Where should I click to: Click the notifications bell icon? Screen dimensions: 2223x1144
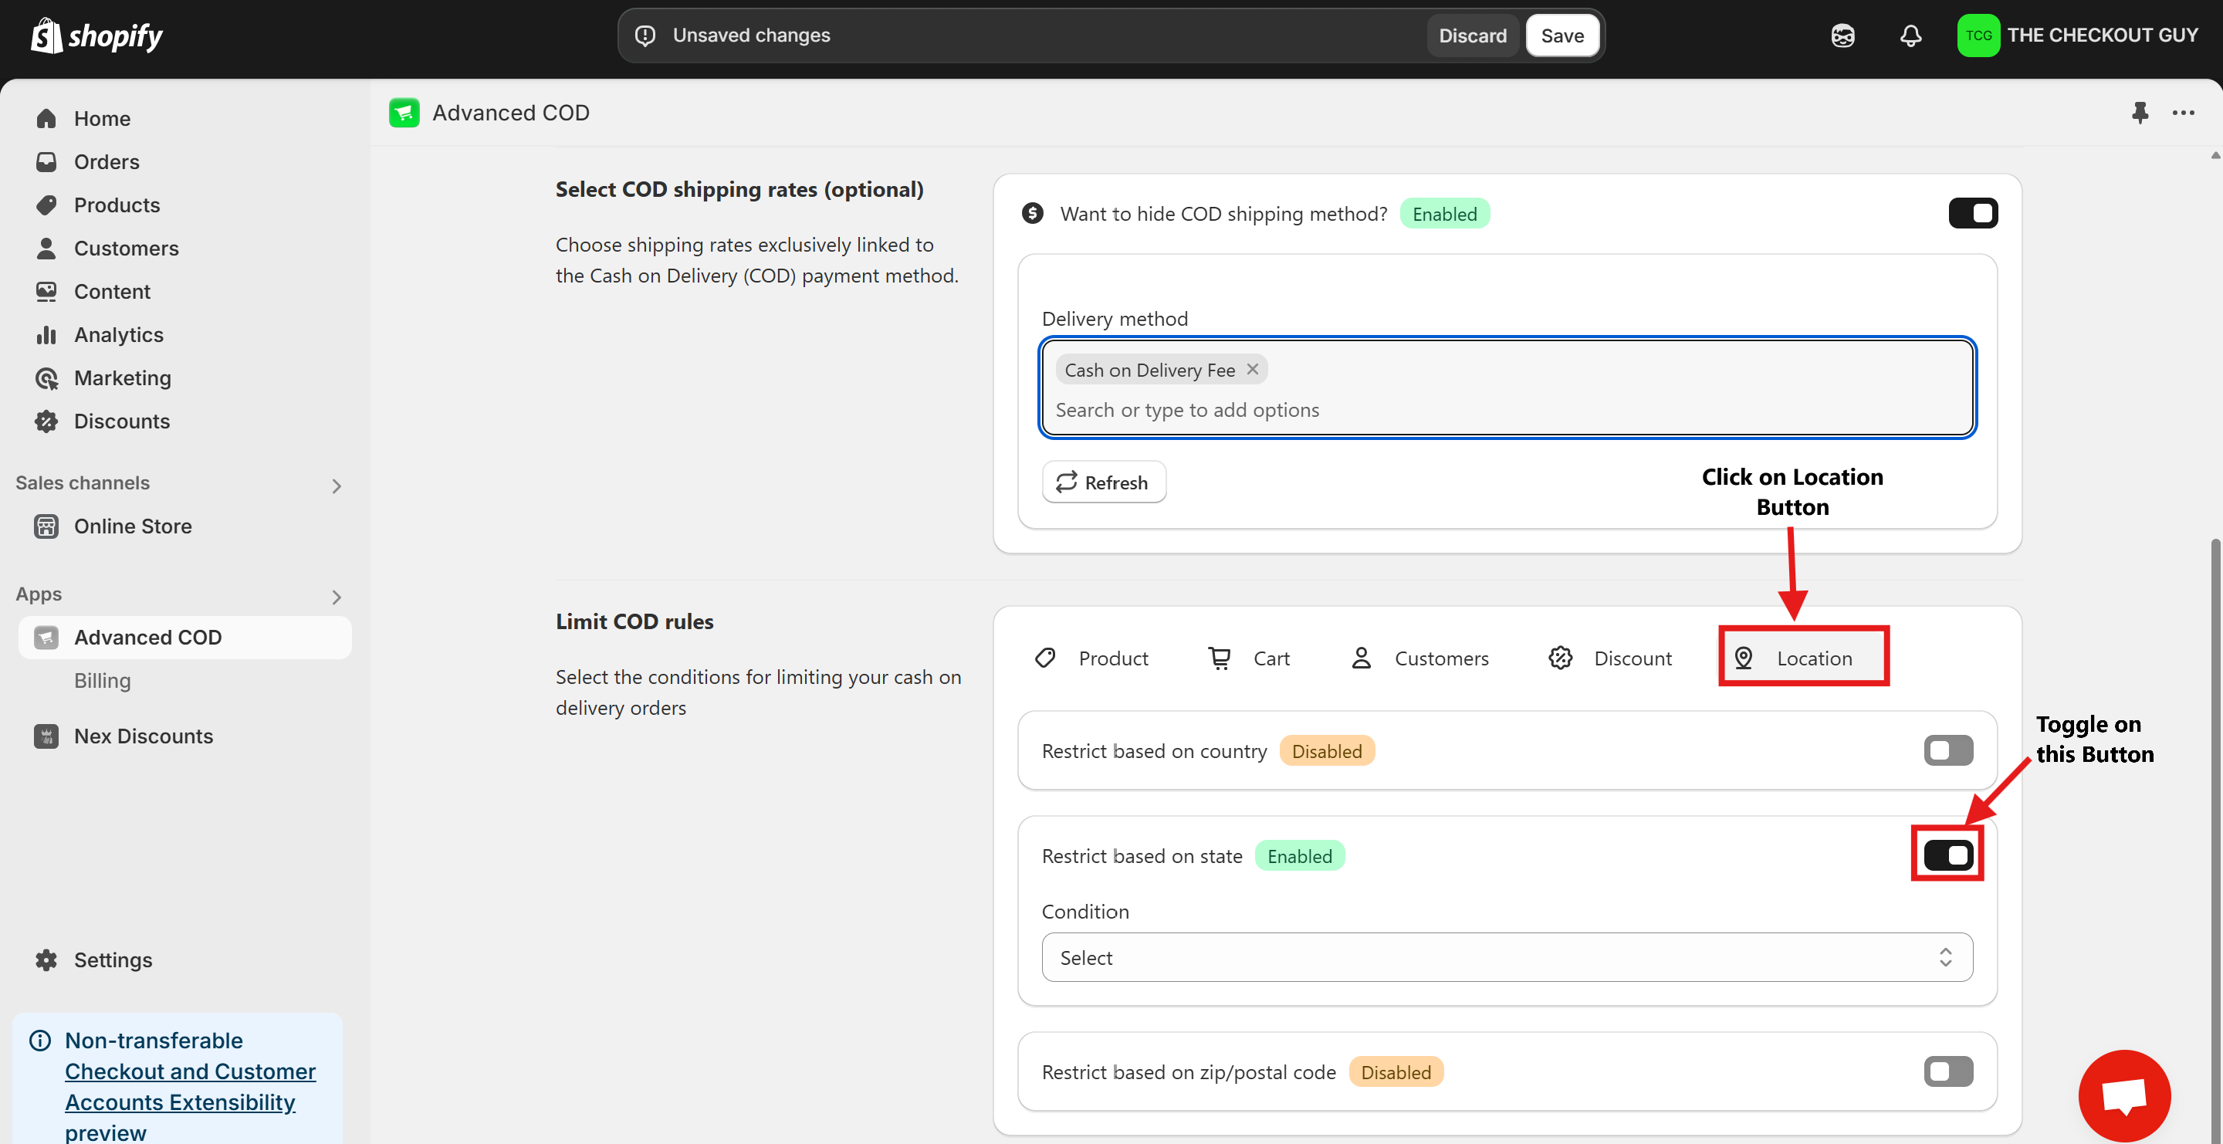point(1910,36)
